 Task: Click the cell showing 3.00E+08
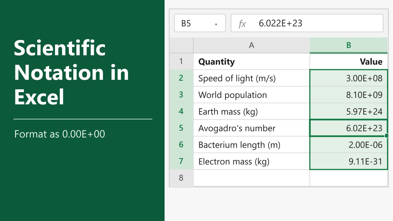point(348,78)
